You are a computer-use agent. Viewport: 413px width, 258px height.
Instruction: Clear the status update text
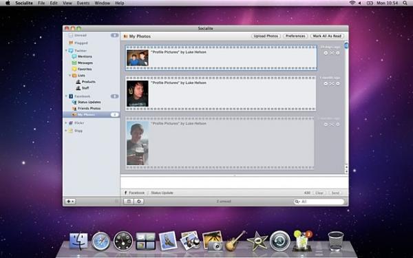[319, 193]
